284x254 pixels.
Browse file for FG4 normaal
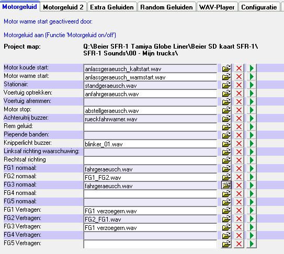click(226, 194)
